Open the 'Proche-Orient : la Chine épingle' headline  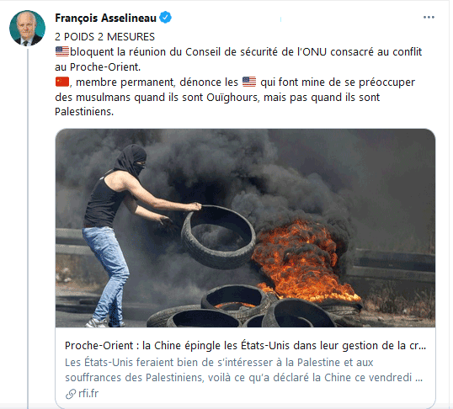[245, 345]
